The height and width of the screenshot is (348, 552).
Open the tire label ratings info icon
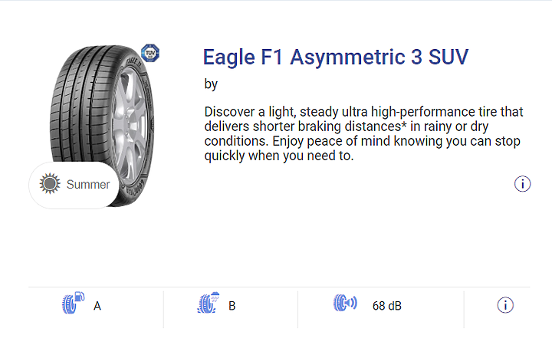[x=505, y=305]
